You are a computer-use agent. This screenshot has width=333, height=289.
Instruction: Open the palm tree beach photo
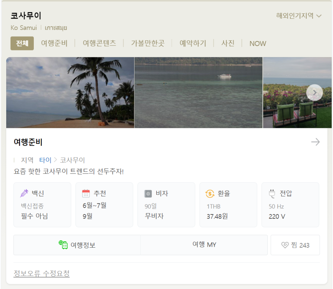[x=70, y=93]
